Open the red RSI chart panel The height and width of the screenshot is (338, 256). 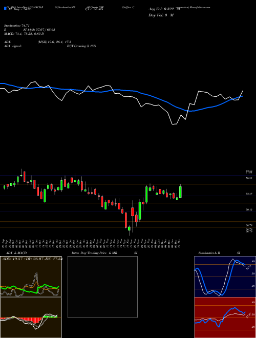point(225,318)
